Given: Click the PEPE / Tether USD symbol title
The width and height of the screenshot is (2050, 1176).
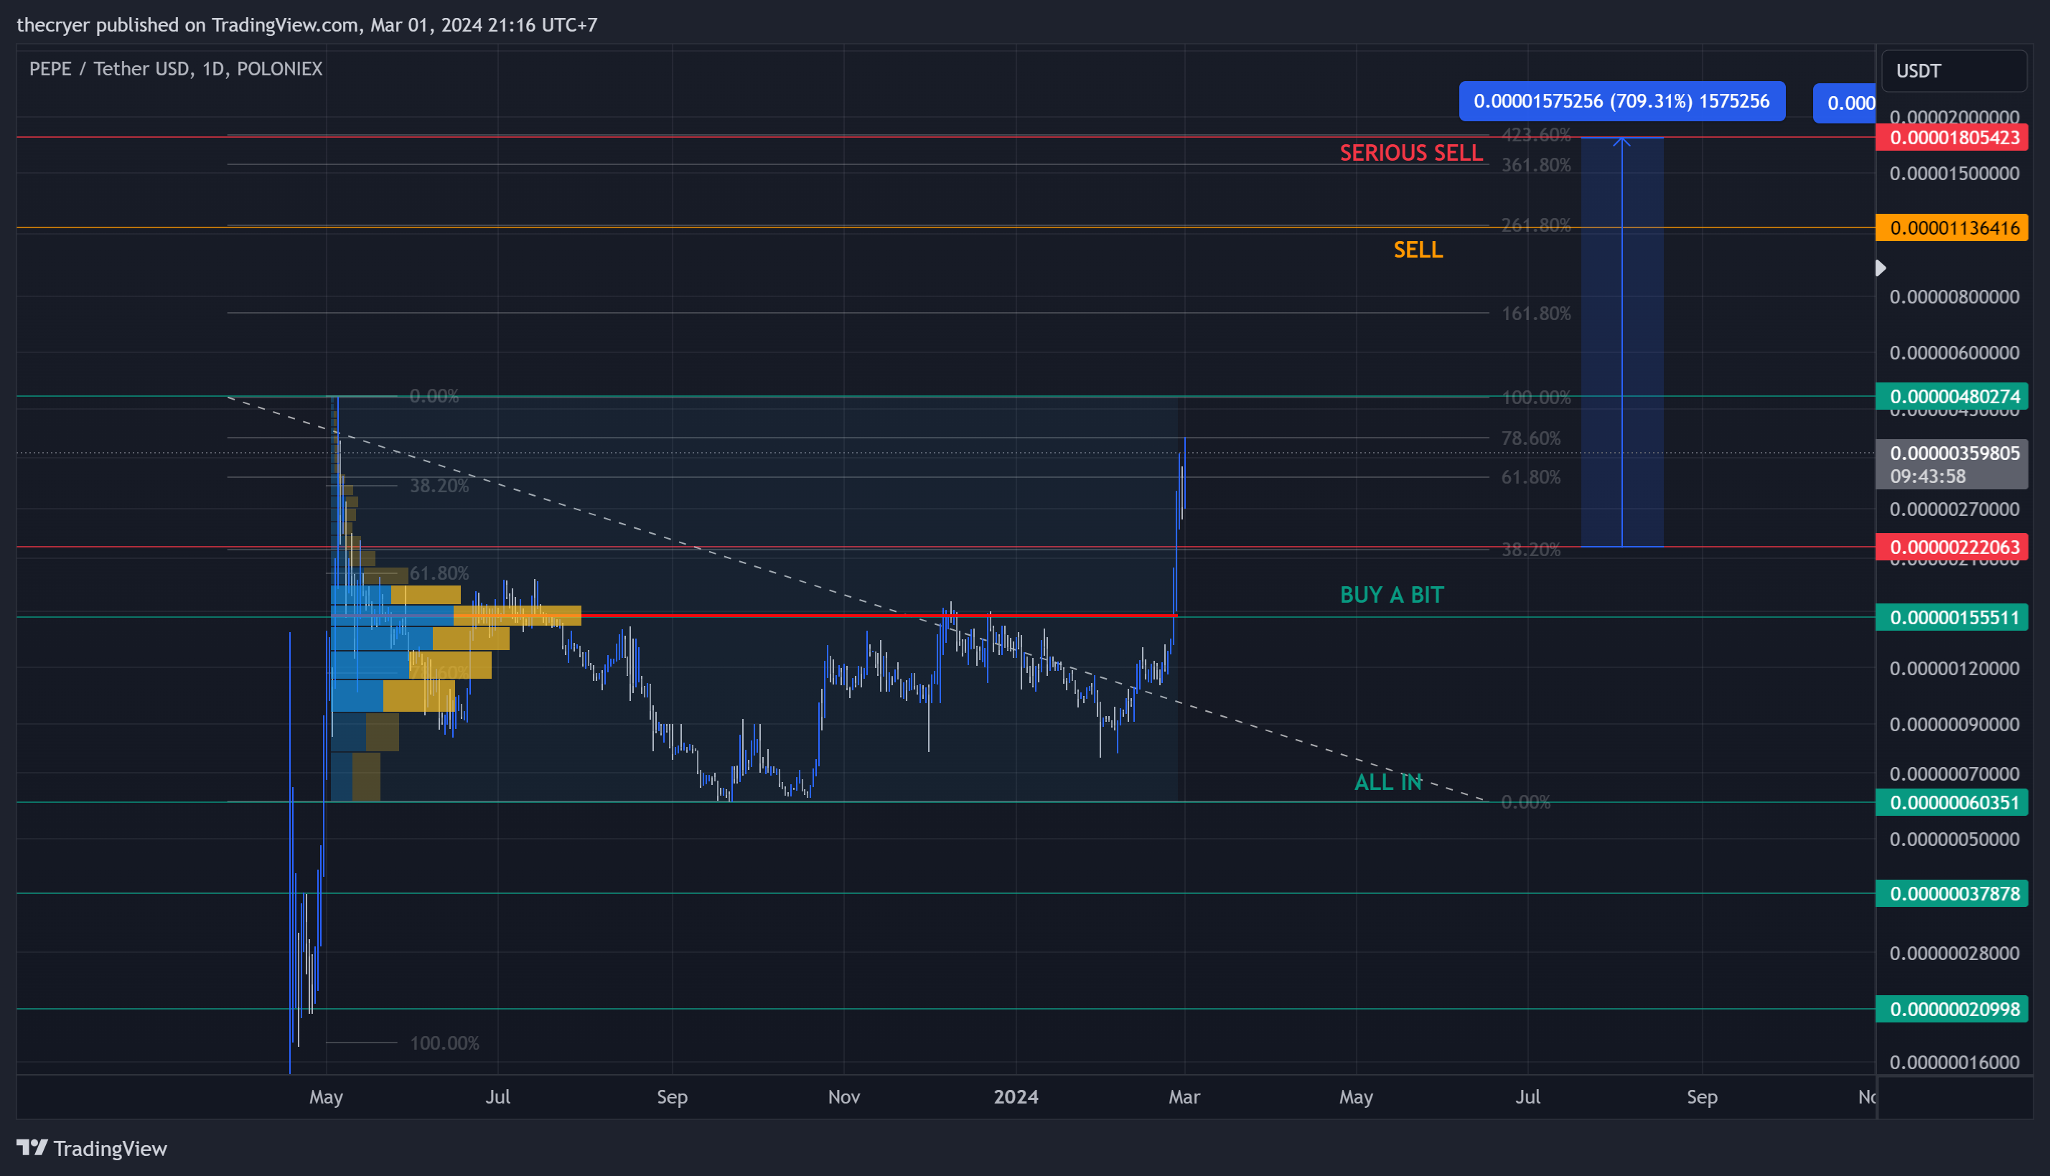Looking at the screenshot, I should point(175,69).
